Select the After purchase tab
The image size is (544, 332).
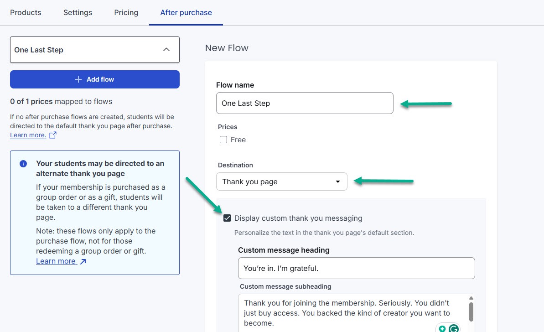(186, 12)
